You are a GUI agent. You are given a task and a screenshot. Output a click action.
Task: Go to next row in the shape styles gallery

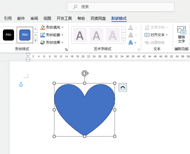35,35
